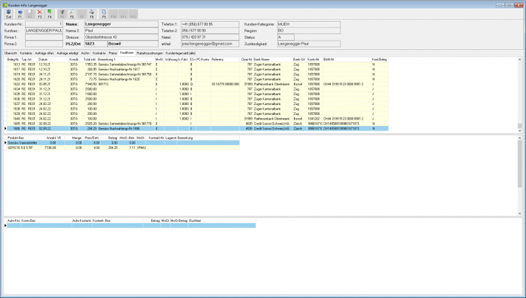Open the Übersicht tab
Screen dimensions: 526x298
coord(11,53)
